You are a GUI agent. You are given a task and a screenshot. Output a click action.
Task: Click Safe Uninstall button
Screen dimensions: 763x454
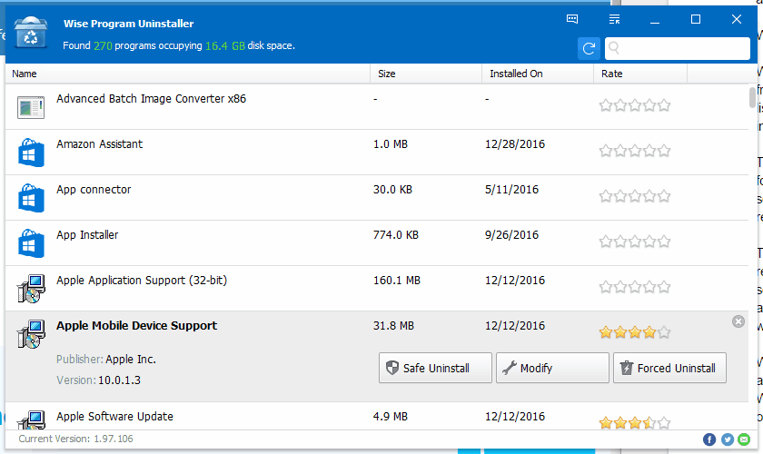pyautogui.click(x=435, y=368)
